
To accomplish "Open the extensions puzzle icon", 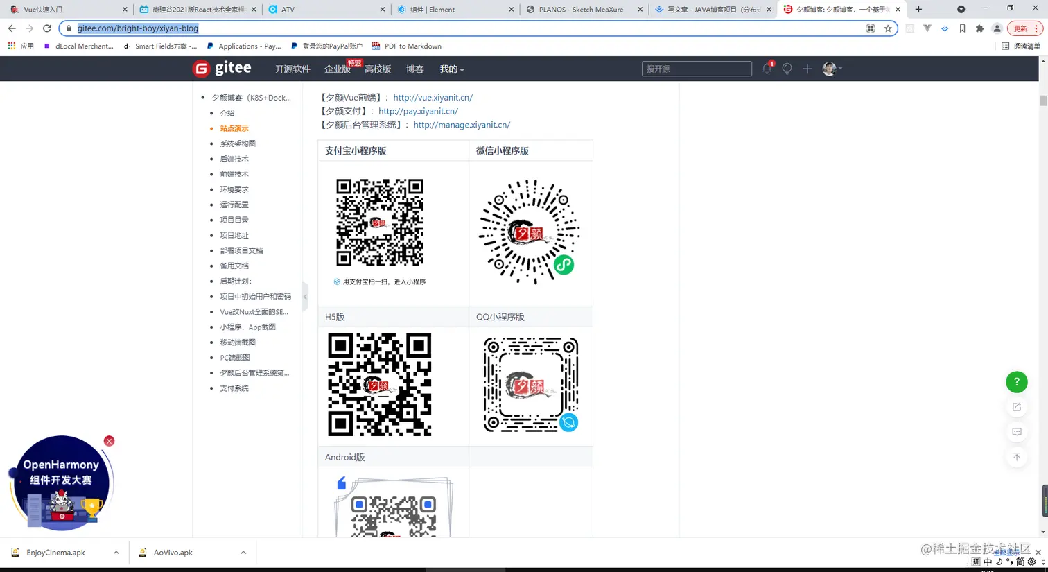I will [979, 28].
